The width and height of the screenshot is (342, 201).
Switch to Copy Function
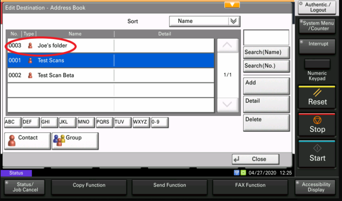click(x=89, y=187)
